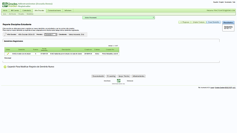Click the Inicio breadcrumb link
Viewport: 237px width, 133px height.
click(x=5, y=14)
